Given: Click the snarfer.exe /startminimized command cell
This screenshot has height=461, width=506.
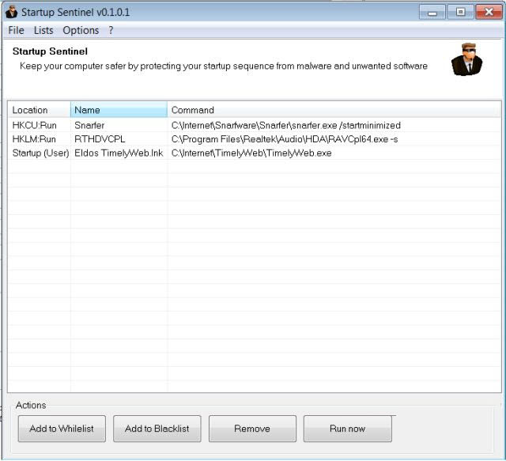Looking at the screenshot, I should pos(286,125).
